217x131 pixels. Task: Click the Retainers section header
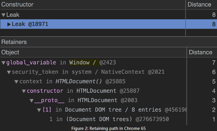point(14,42)
